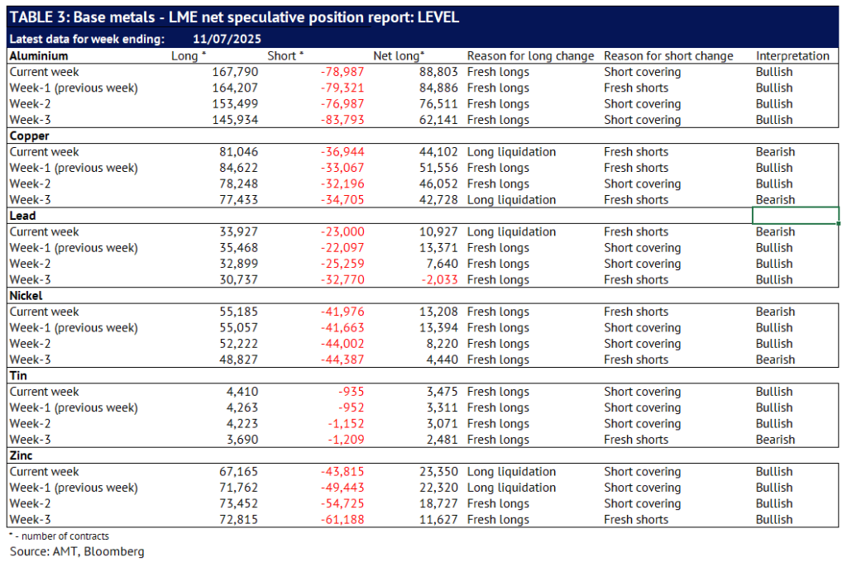Select Tin current week long 4,410
This screenshot has width=847, height=562.
click(x=242, y=392)
